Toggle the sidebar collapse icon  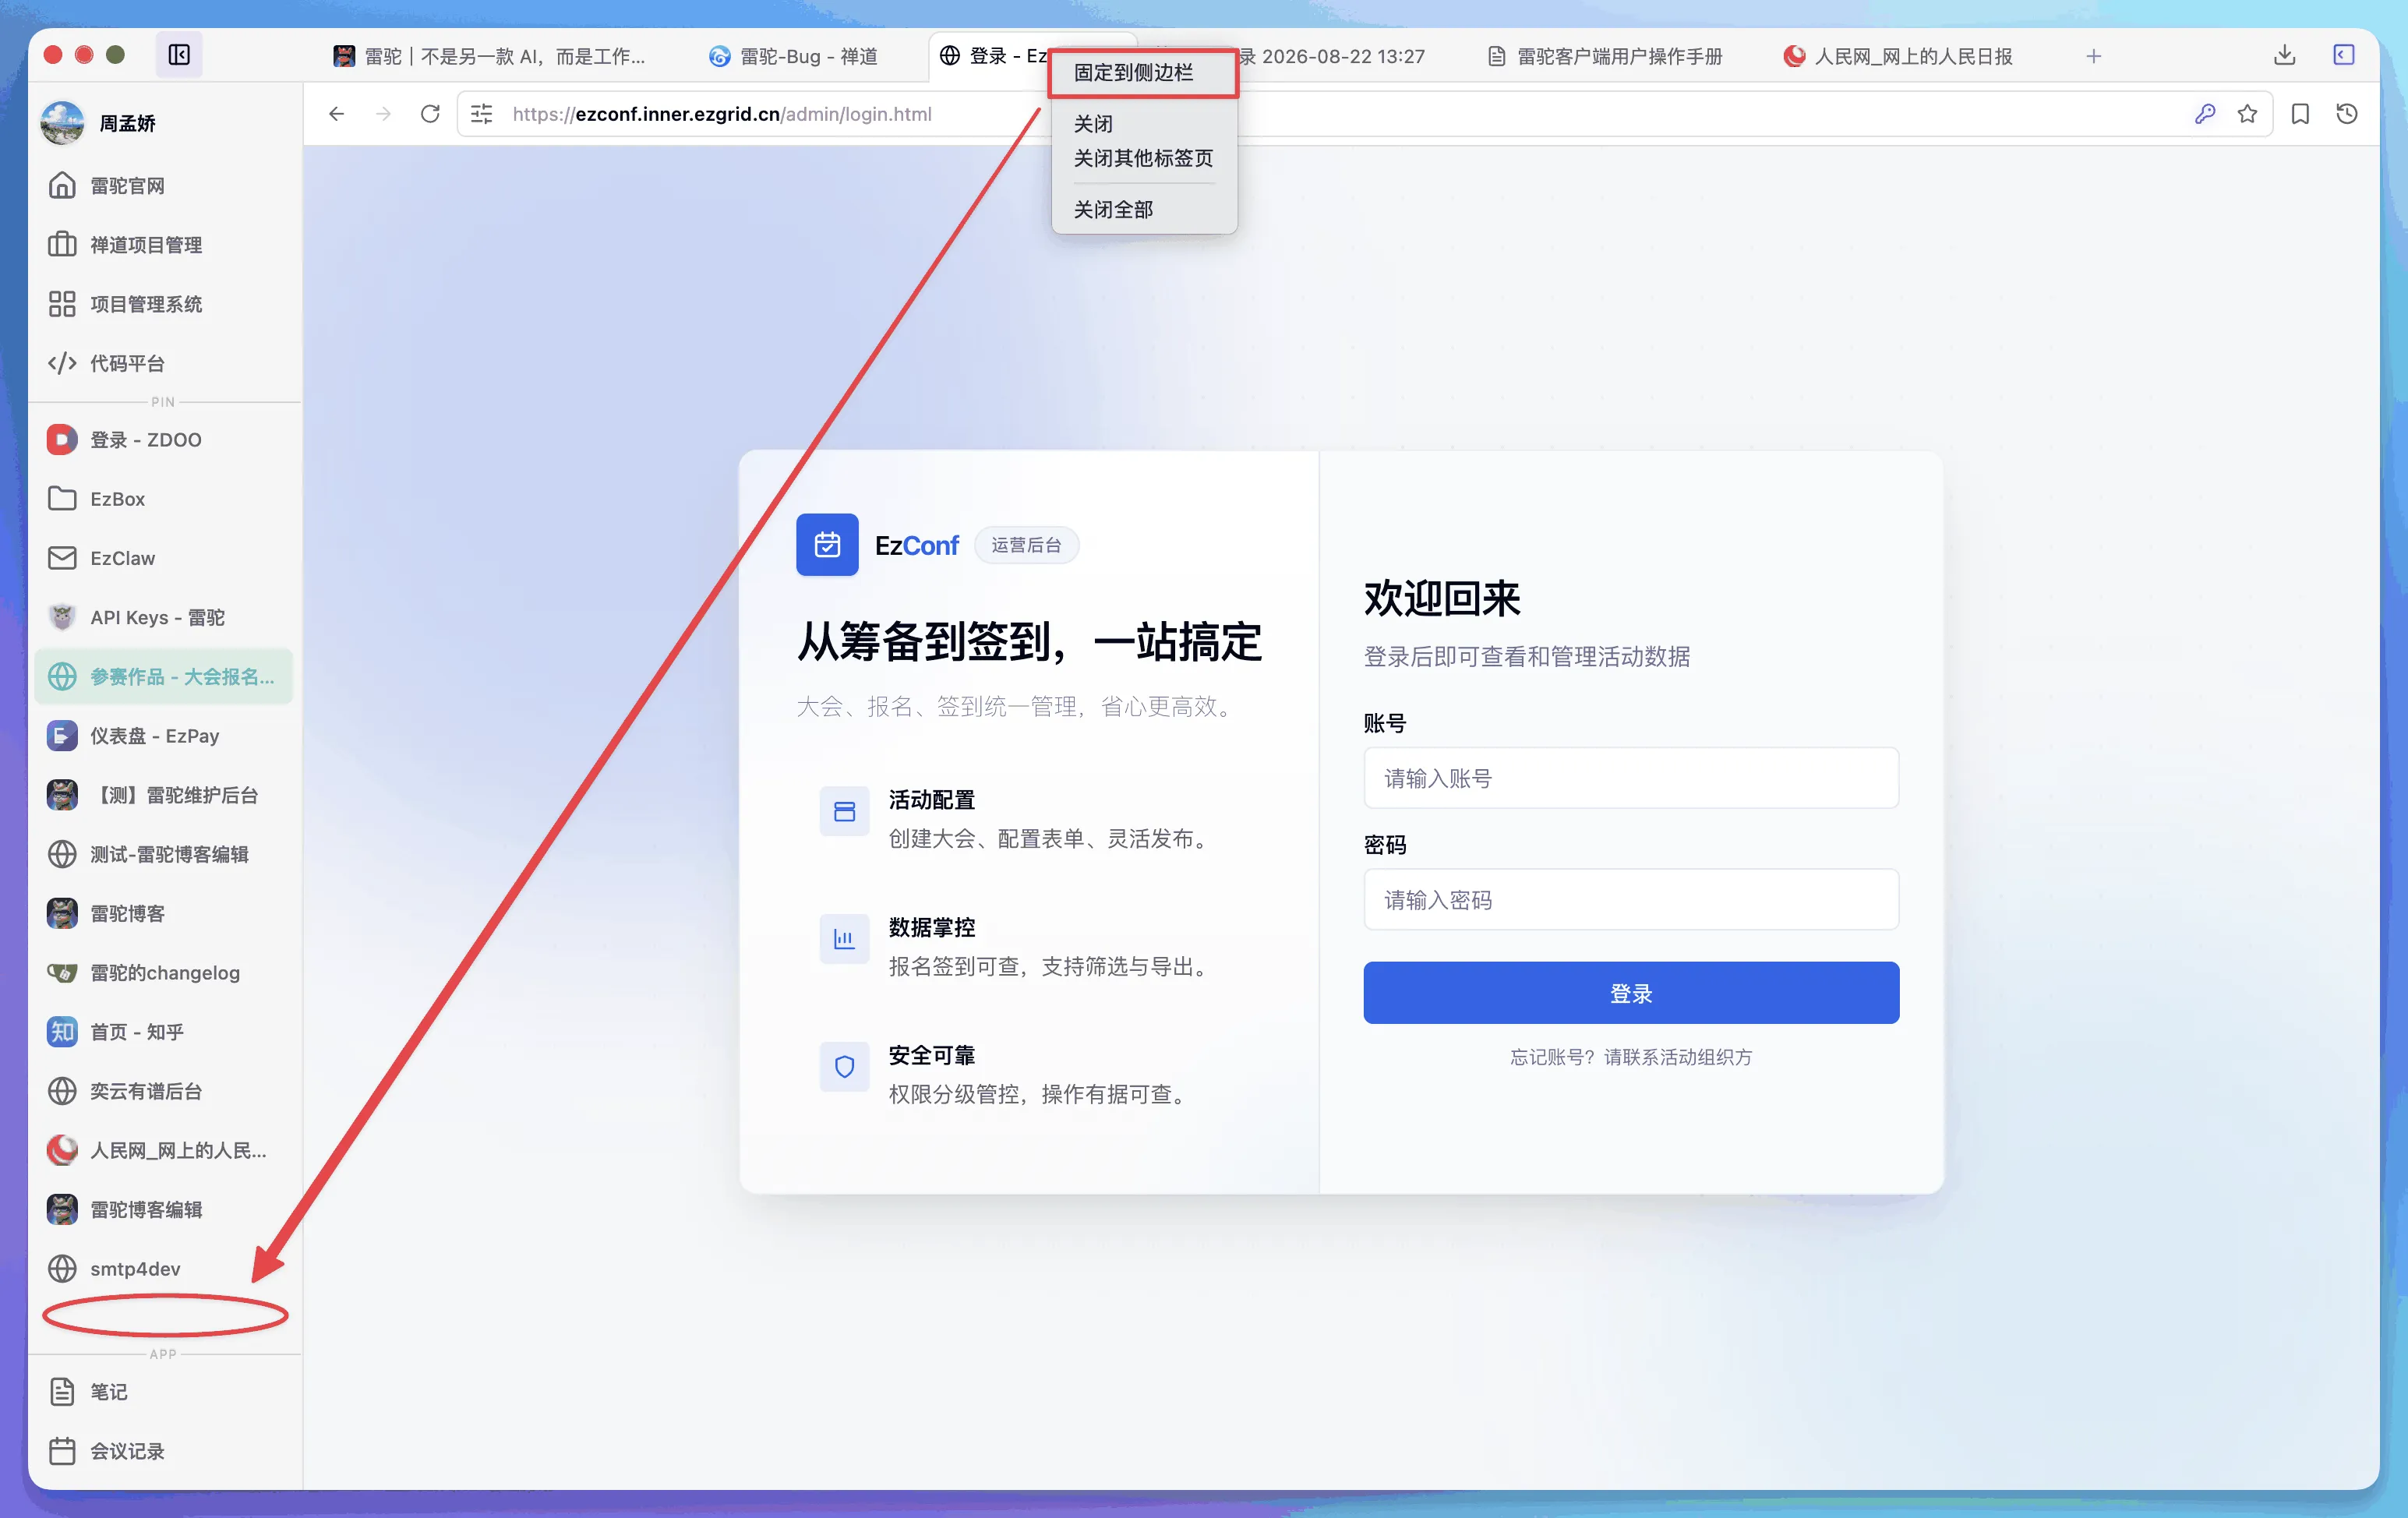pos(179,55)
